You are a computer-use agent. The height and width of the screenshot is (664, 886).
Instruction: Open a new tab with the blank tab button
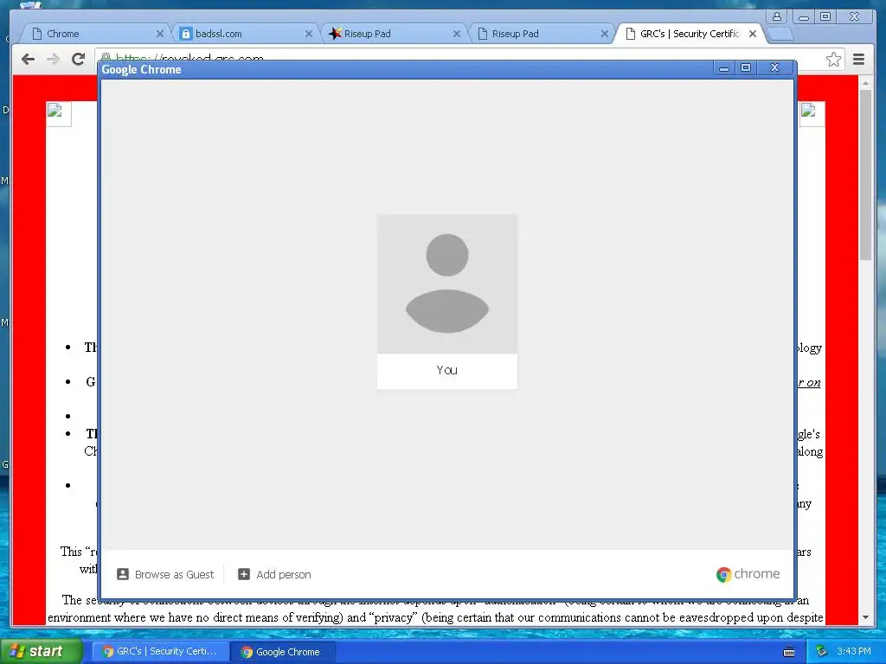pyautogui.click(x=781, y=35)
